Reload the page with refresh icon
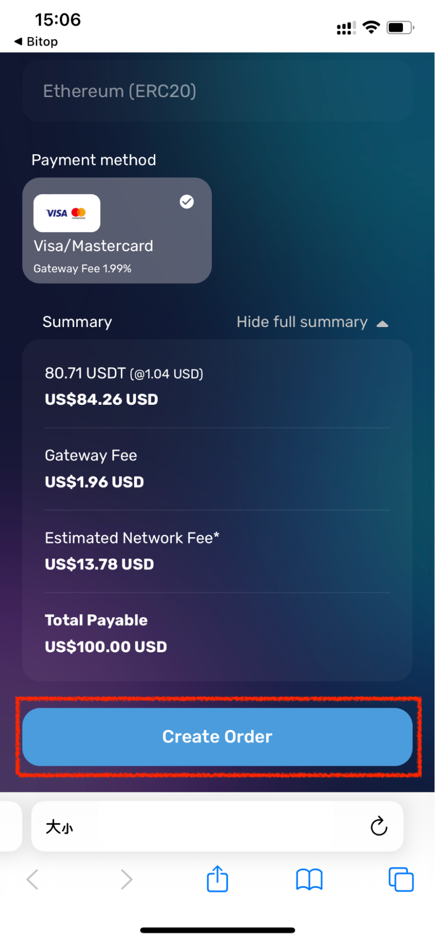 [379, 826]
